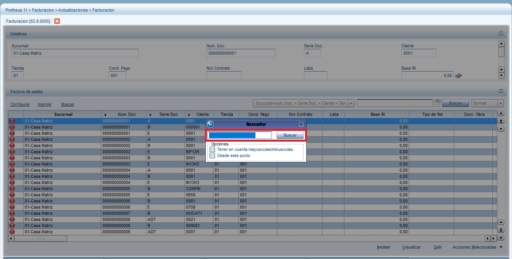Click red status icon for IN13H2 row
Viewport: 512px width, 259px height.
pos(12,164)
